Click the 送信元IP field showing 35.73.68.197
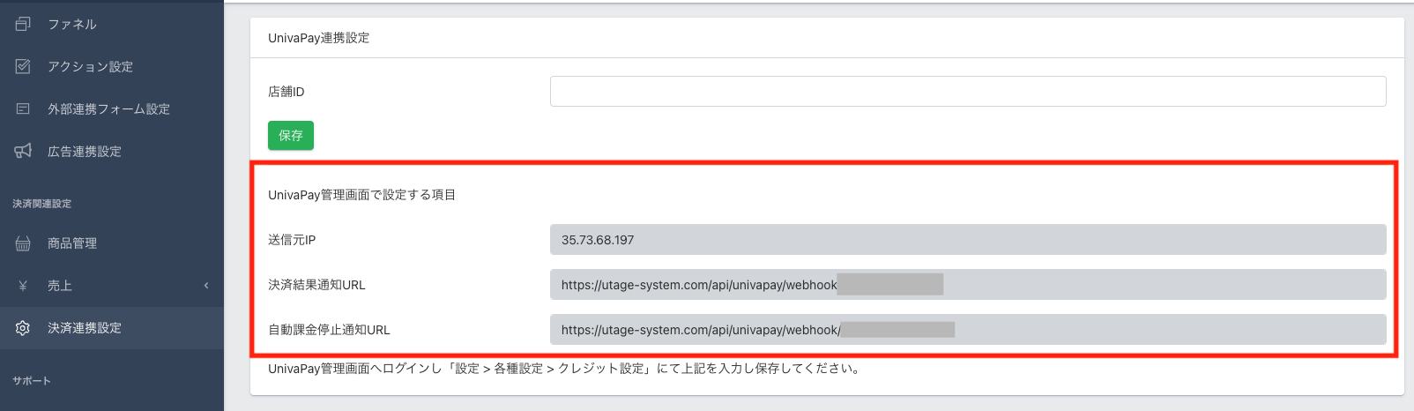The height and width of the screenshot is (411, 1414). [x=967, y=239]
